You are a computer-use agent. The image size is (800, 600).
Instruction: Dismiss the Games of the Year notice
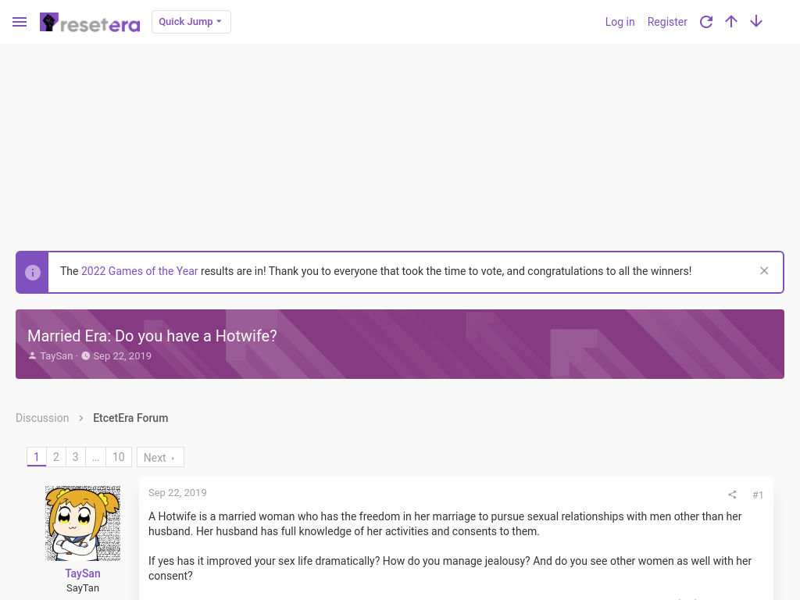pos(764,271)
